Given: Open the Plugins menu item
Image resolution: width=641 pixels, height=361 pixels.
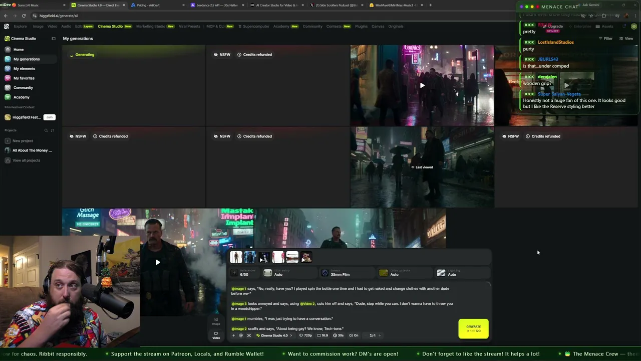Looking at the screenshot, I should pos(361,26).
